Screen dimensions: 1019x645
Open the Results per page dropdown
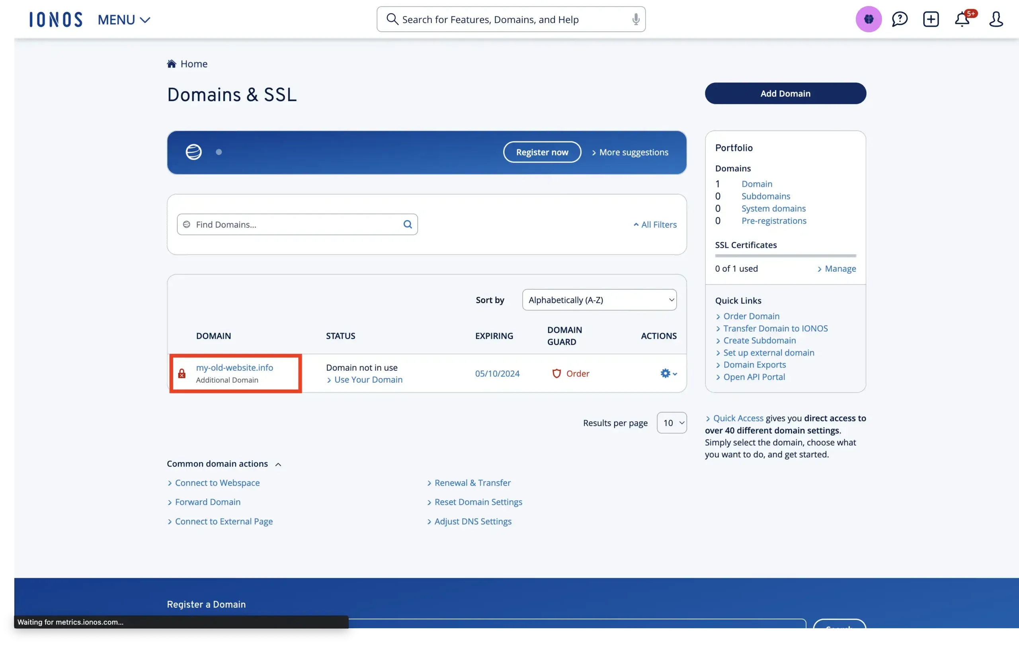click(x=672, y=422)
